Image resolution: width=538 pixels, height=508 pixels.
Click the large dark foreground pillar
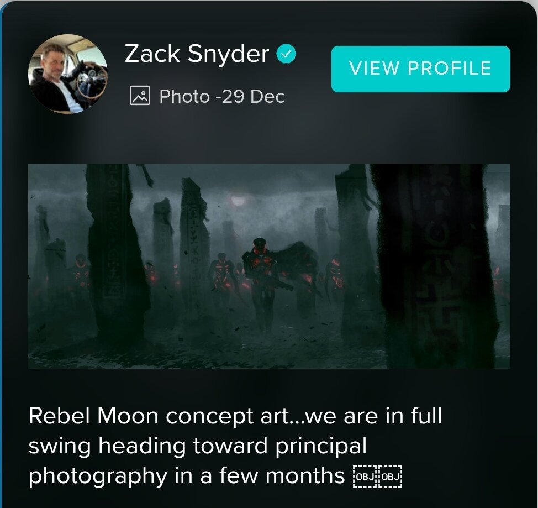click(437, 266)
